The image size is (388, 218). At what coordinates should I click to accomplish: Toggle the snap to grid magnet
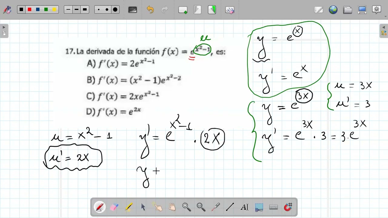tap(288, 207)
